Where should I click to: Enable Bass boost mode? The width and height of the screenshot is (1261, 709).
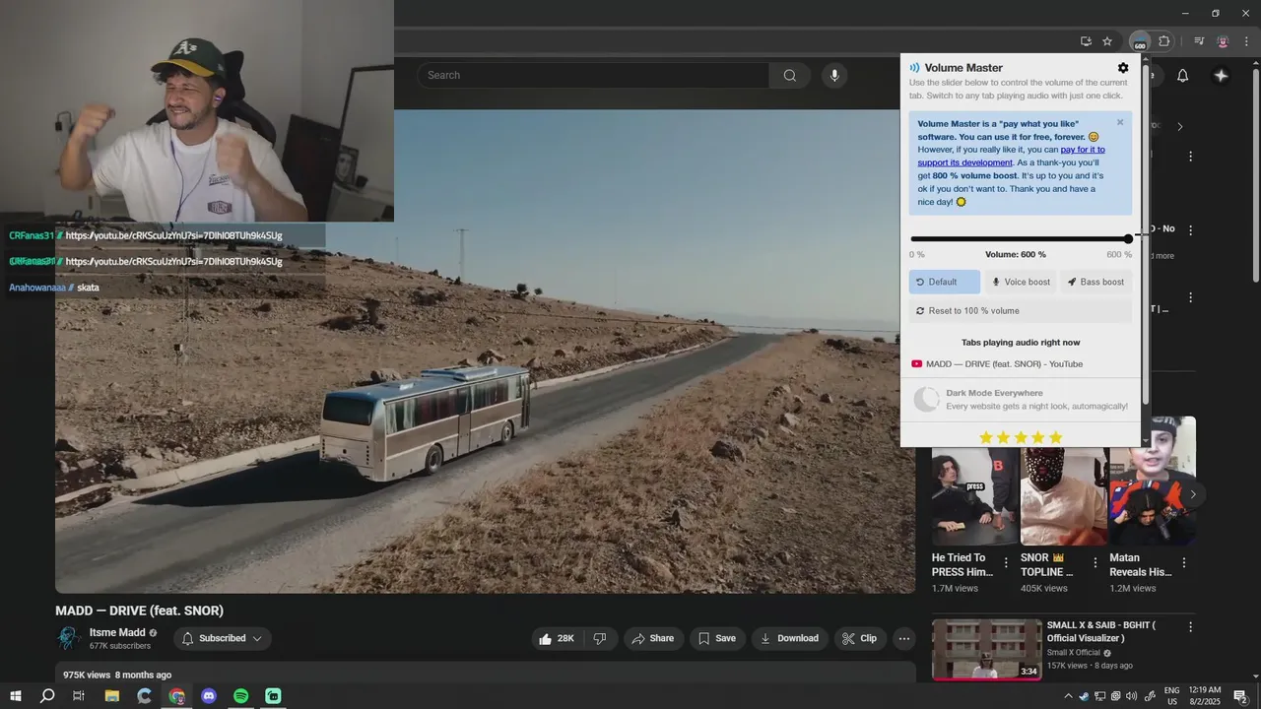[x=1095, y=282]
